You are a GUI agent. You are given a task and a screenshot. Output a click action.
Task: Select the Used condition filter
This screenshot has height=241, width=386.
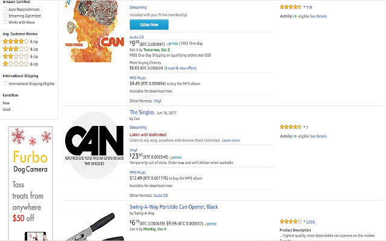tap(7, 110)
